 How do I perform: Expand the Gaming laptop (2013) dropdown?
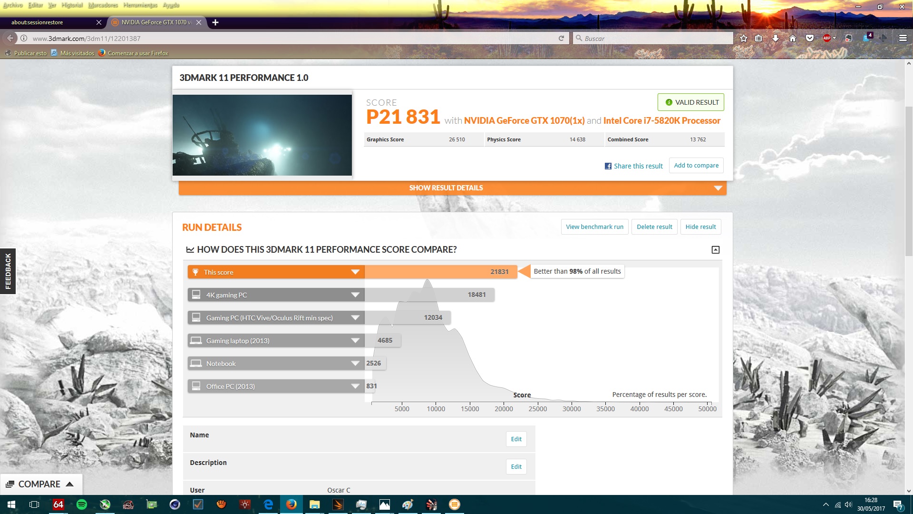pyautogui.click(x=355, y=341)
